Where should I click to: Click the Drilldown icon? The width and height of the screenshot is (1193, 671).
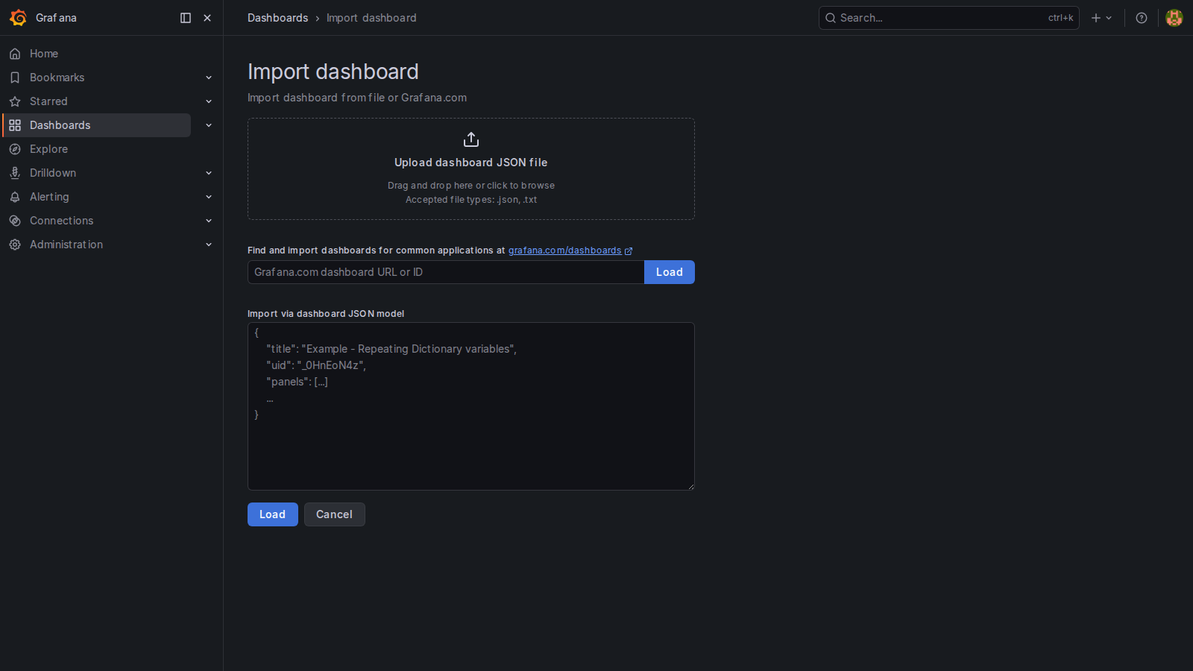15,173
